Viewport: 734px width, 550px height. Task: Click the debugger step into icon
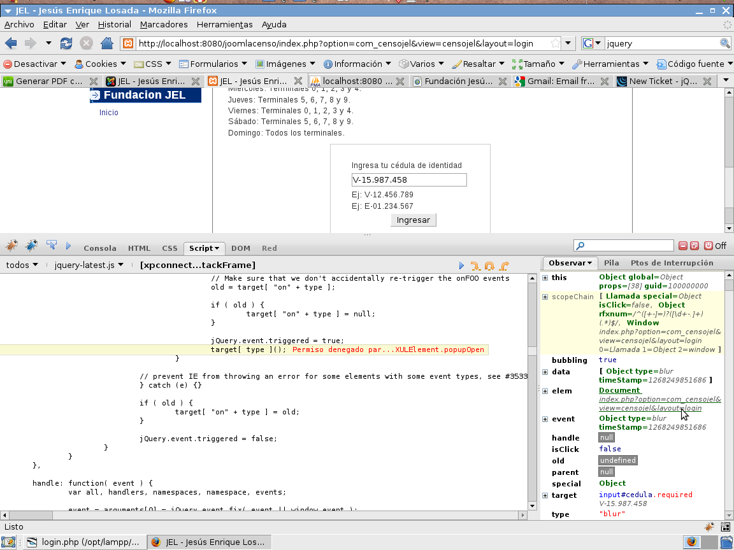click(x=475, y=265)
